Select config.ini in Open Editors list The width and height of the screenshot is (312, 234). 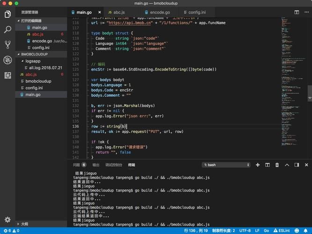(41, 48)
